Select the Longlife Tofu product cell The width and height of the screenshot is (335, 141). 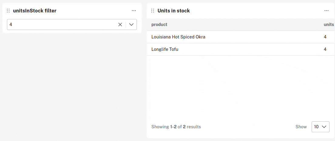tap(165, 49)
